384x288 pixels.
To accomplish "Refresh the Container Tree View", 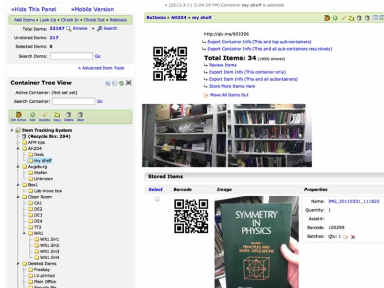I will click(x=121, y=83).
